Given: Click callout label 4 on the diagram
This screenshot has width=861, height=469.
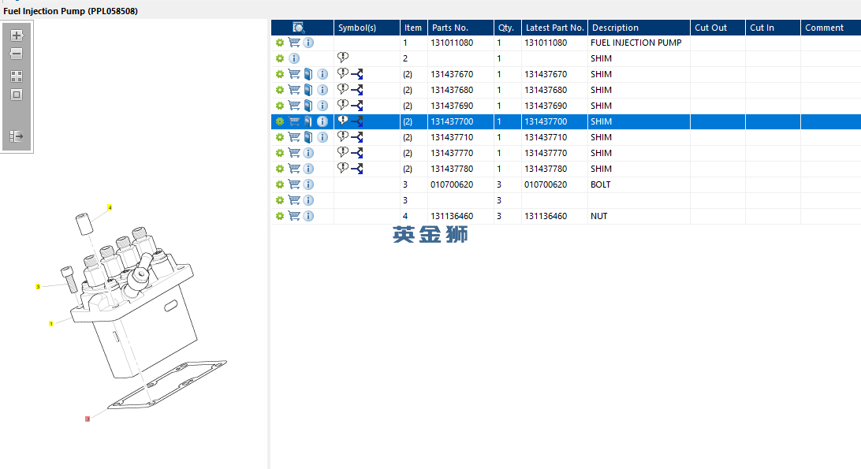Looking at the screenshot, I should pos(110,207).
